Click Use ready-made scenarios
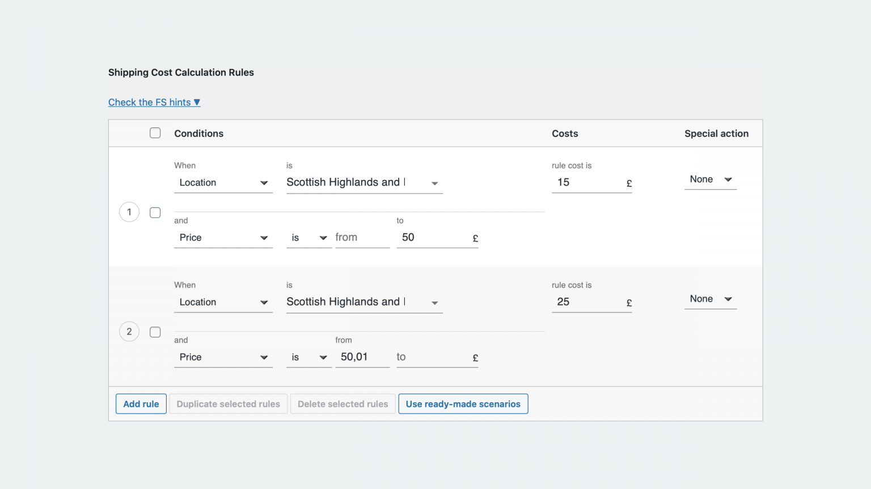This screenshot has width=871, height=489. pos(463,404)
